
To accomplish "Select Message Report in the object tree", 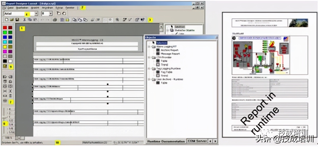I will (170, 54).
